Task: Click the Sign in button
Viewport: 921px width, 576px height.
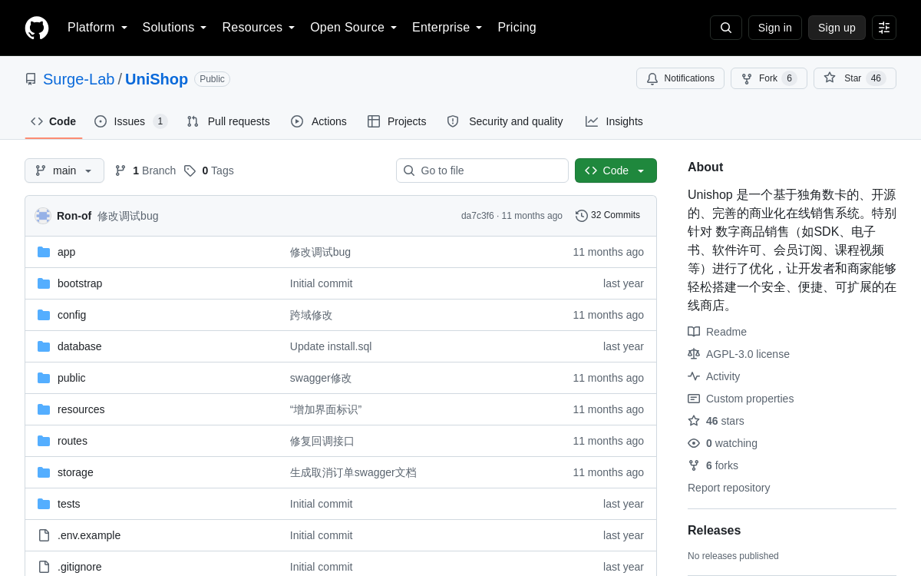Action: 775,28
